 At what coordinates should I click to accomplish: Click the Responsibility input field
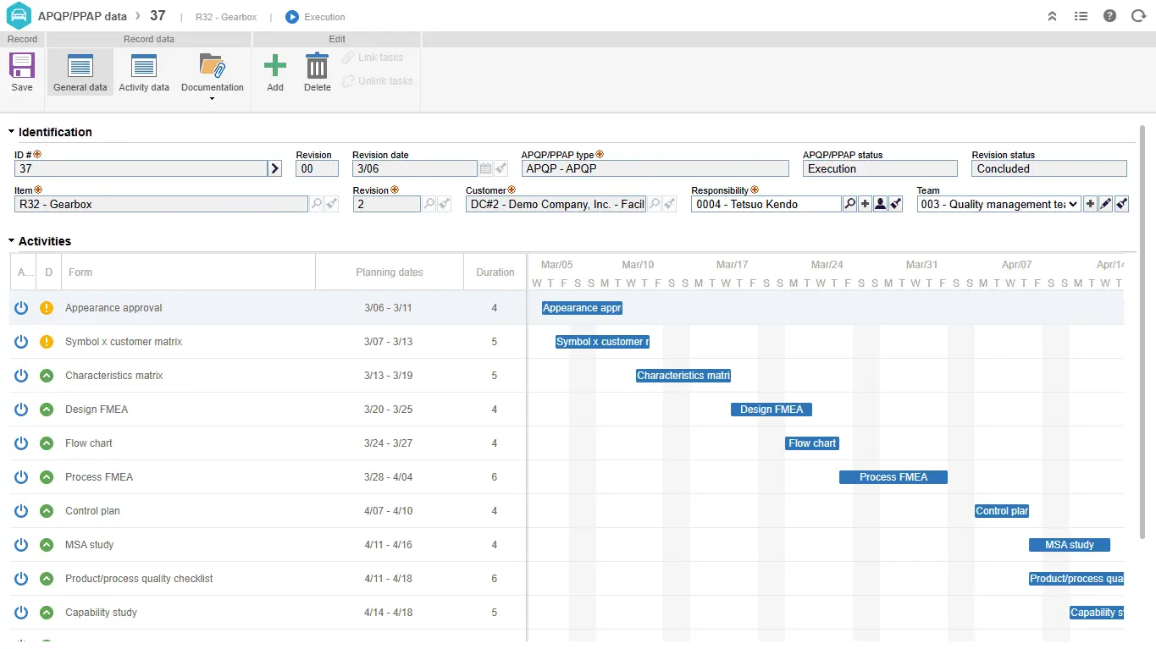click(x=766, y=204)
